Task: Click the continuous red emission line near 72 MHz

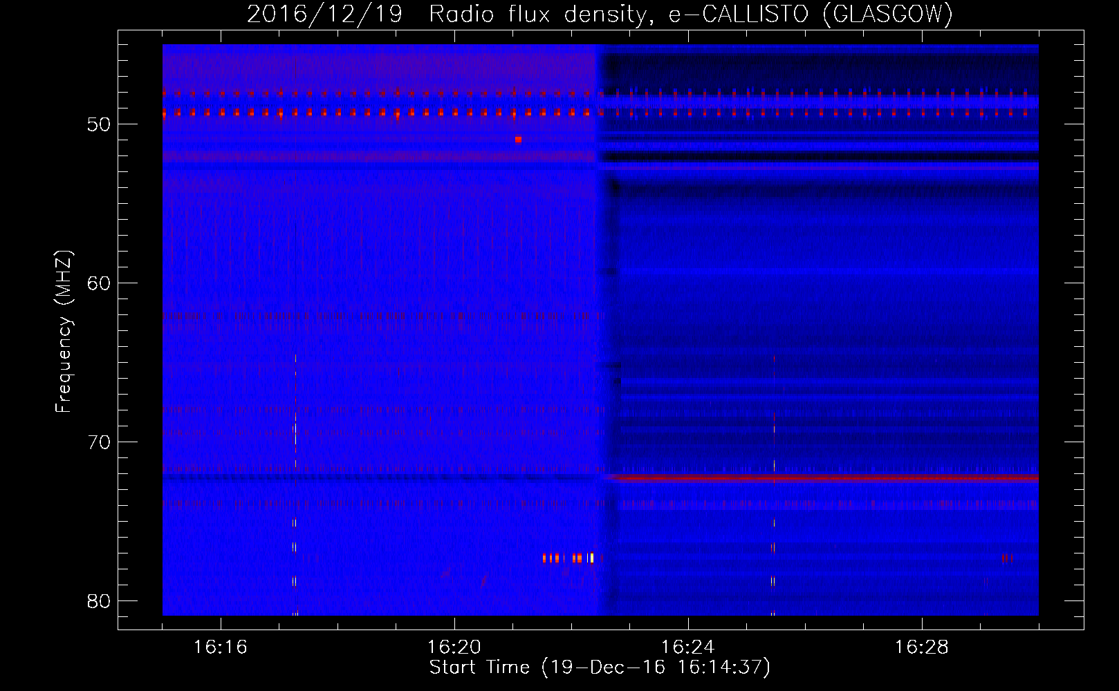Action: click(822, 477)
